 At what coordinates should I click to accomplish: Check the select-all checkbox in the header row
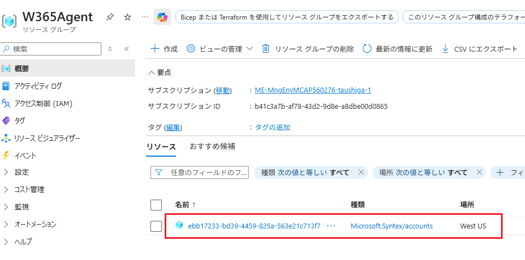156,205
